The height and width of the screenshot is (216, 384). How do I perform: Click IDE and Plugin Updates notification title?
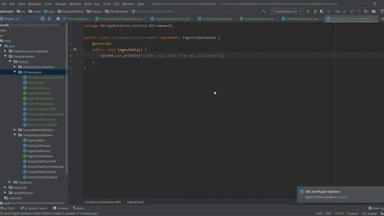point(322,192)
